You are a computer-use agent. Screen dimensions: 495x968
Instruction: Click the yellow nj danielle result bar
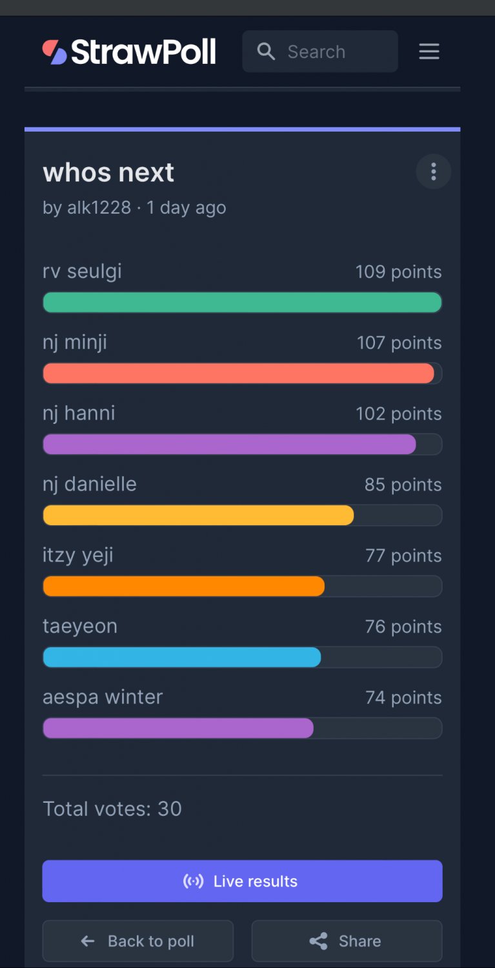click(198, 515)
